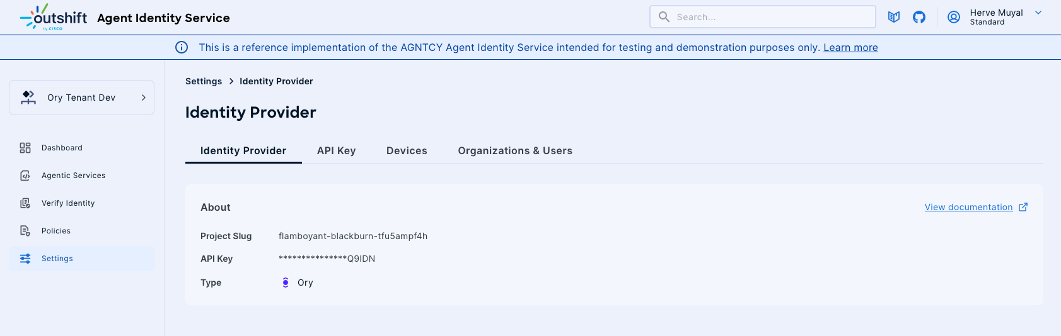Click the Settings sliders icon
Image resolution: width=1061 pixels, height=336 pixels.
click(x=25, y=259)
